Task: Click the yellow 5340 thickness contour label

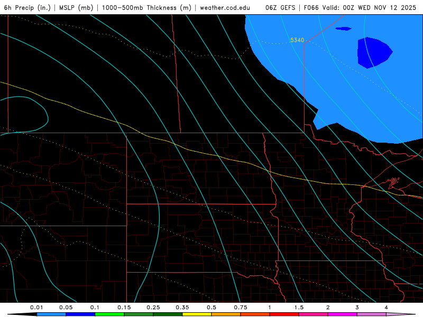Action: (297, 40)
